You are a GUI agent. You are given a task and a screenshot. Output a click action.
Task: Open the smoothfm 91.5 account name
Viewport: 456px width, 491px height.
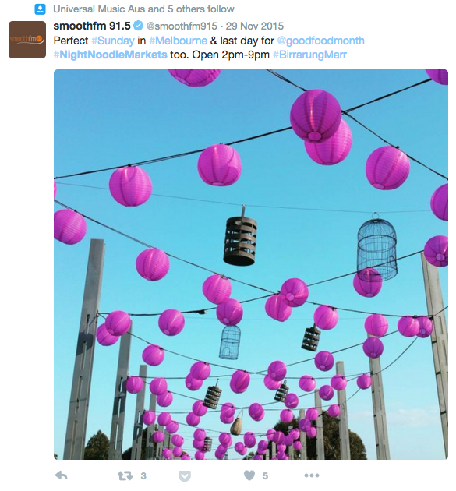tap(92, 26)
